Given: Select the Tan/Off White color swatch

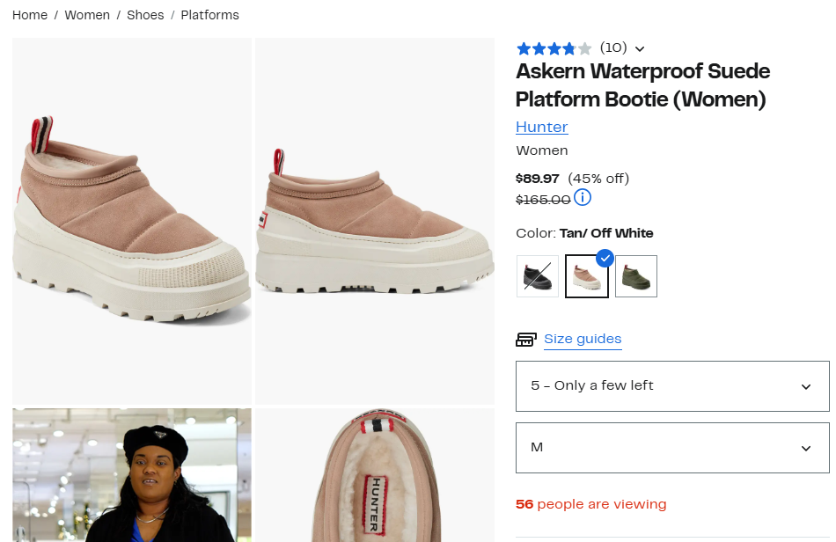Looking at the screenshot, I should 586,276.
